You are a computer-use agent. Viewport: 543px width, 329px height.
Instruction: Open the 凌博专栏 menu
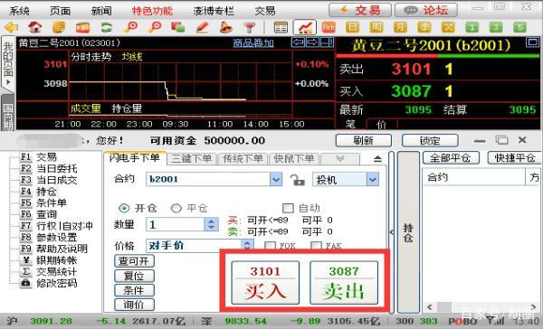coord(214,11)
